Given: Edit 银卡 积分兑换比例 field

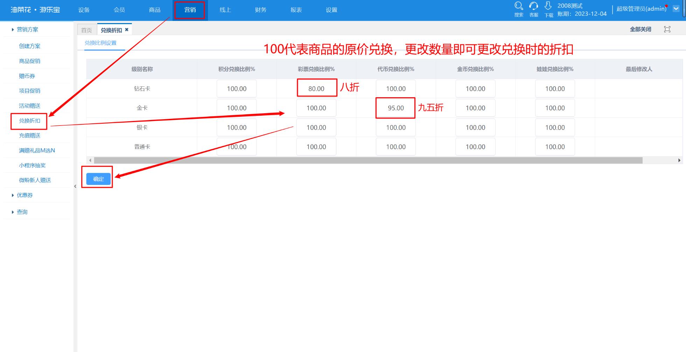Looking at the screenshot, I should click(x=237, y=128).
